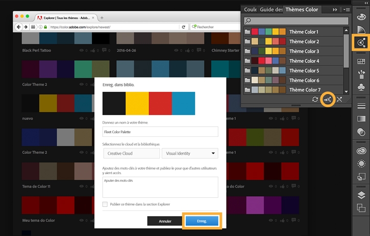Open the Thèmes Color panel flyout menu
370x236 pixels.
point(347,10)
